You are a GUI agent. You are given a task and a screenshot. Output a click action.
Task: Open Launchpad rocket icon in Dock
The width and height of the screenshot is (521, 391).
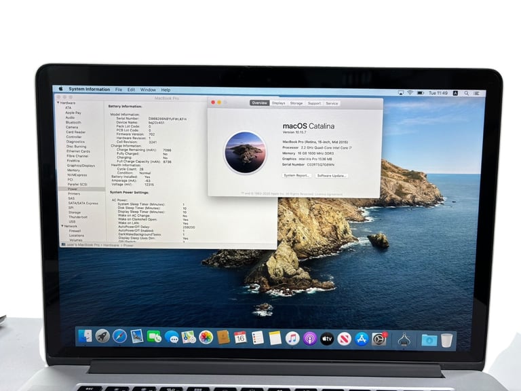[102, 337]
